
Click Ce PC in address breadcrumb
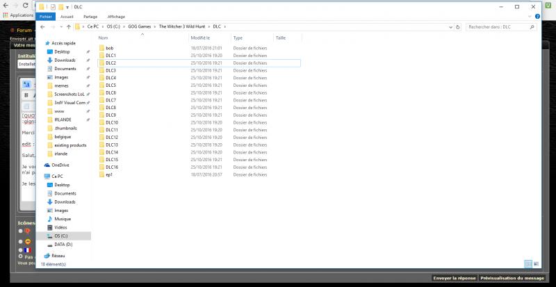[93, 27]
